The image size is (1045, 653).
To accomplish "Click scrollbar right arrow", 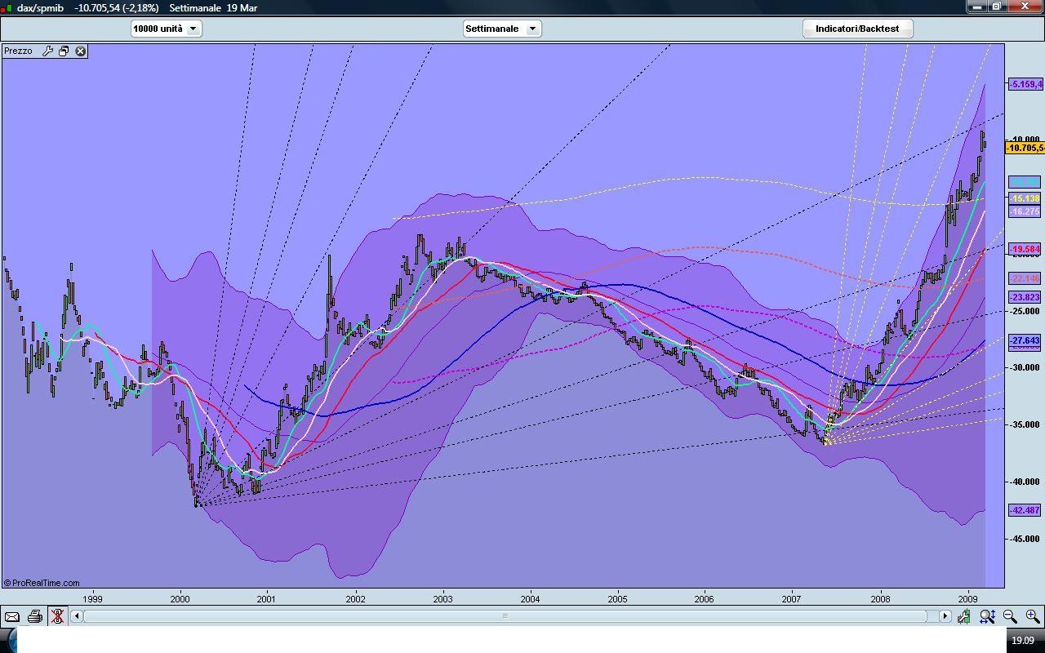I will (x=945, y=616).
